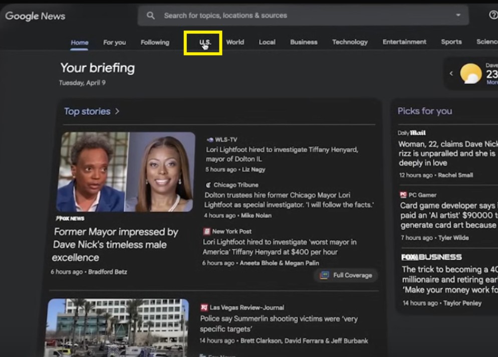Click the Las Vegas Review-Journal icon

204,307
